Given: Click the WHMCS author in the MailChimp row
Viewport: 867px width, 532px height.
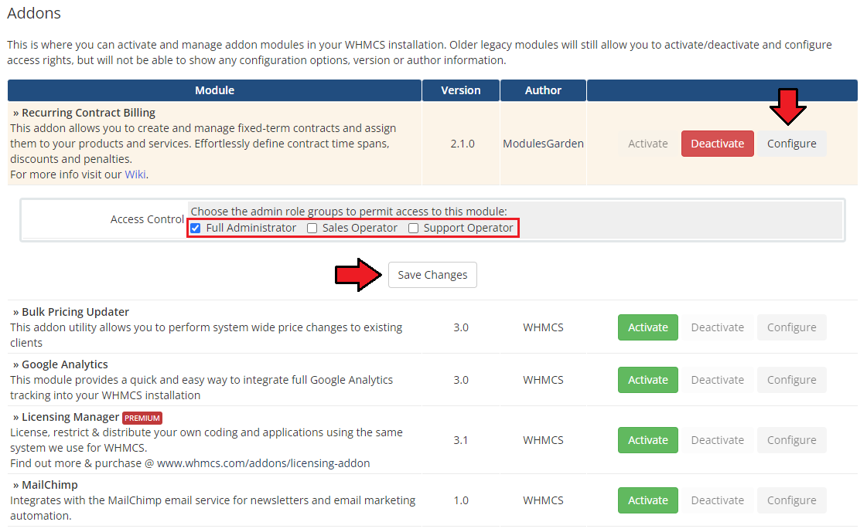Looking at the screenshot, I should coord(543,500).
